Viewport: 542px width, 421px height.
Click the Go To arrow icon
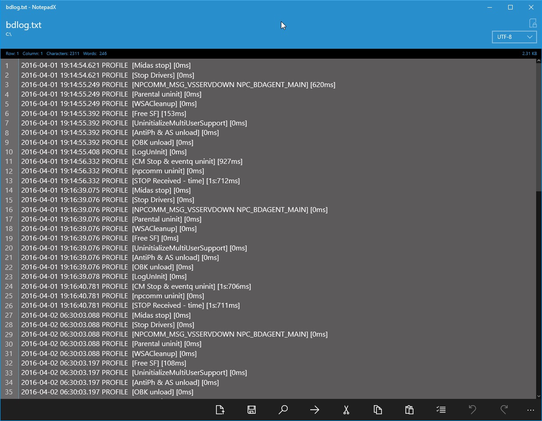(314, 410)
